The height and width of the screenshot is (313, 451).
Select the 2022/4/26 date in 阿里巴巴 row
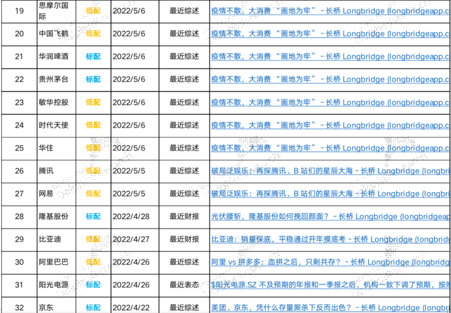tap(131, 263)
